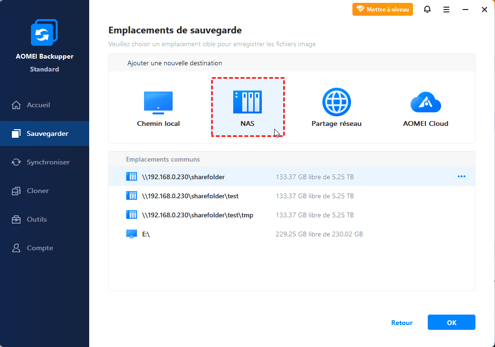The image size is (495, 347).
Task: Switch to the Synchroniser section
Action: [44, 162]
